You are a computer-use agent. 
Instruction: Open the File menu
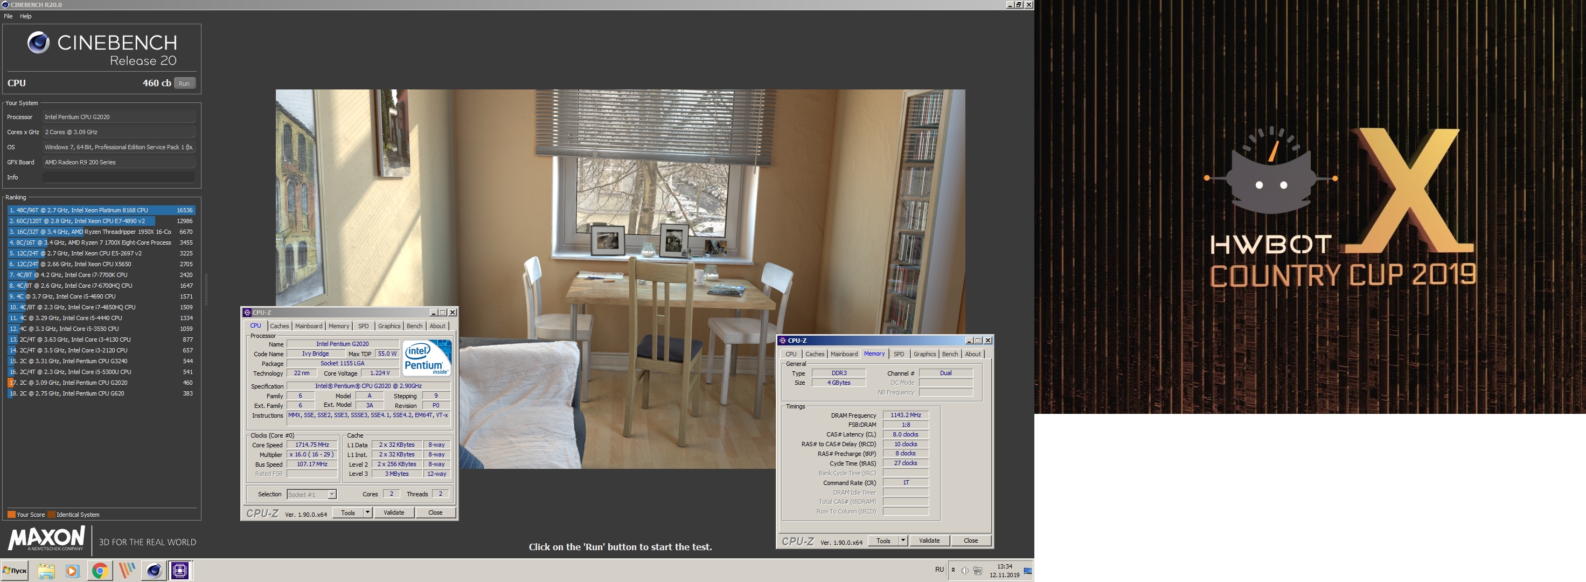(x=8, y=16)
